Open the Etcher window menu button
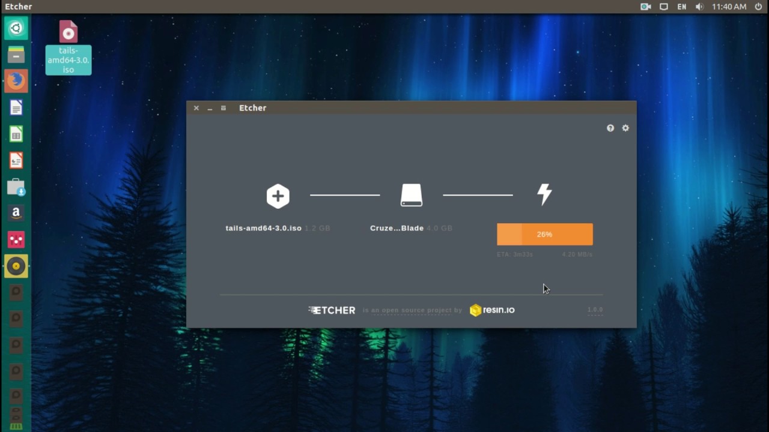Screen dimensions: 769x432 point(223,108)
